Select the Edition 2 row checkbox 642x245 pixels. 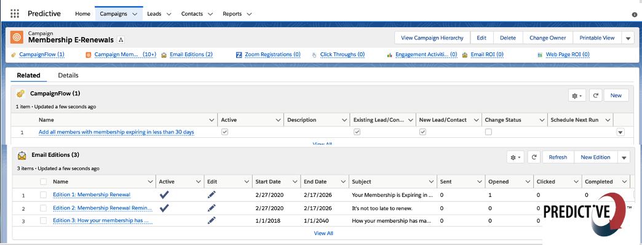point(44,208)
